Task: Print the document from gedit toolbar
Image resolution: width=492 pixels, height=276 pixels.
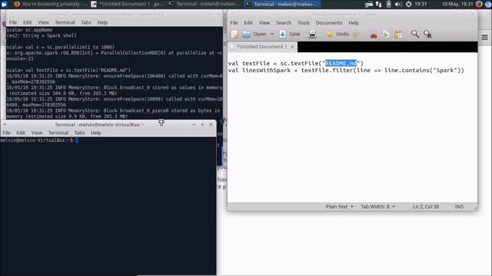Action: [x=312, y=34]
